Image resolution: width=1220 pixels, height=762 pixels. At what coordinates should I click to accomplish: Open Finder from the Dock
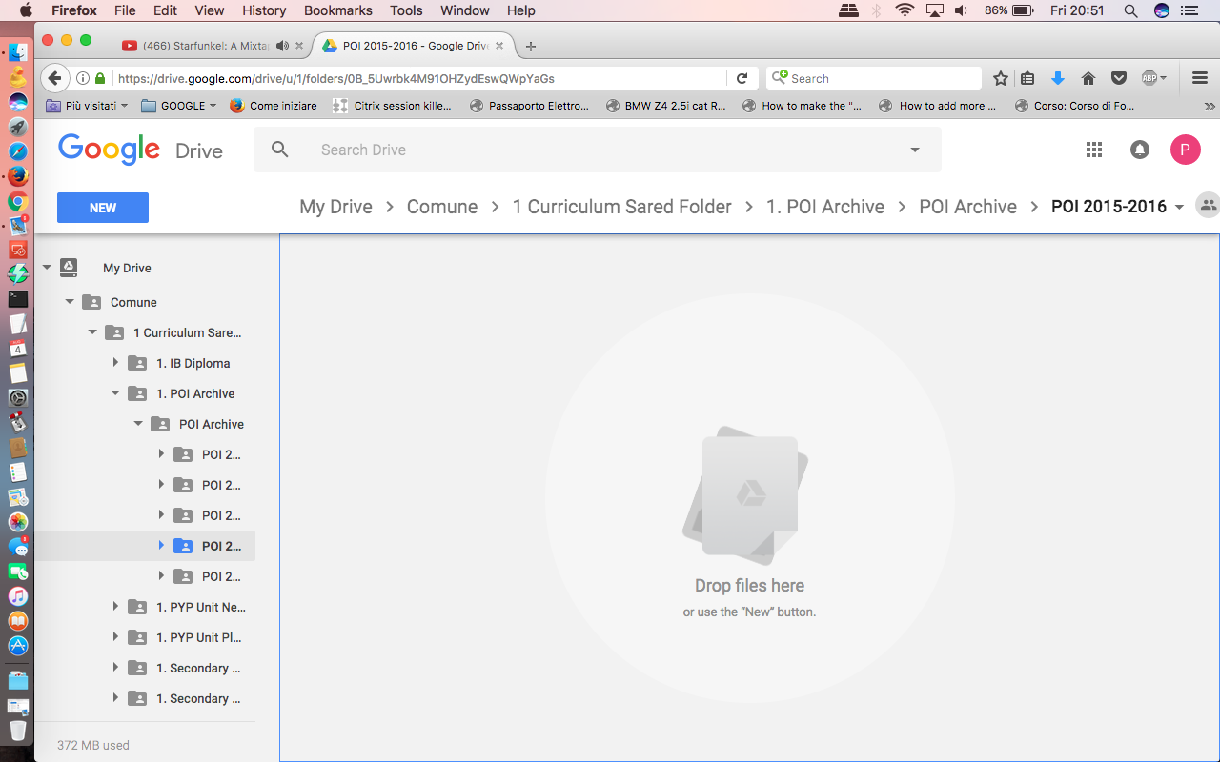18,52
